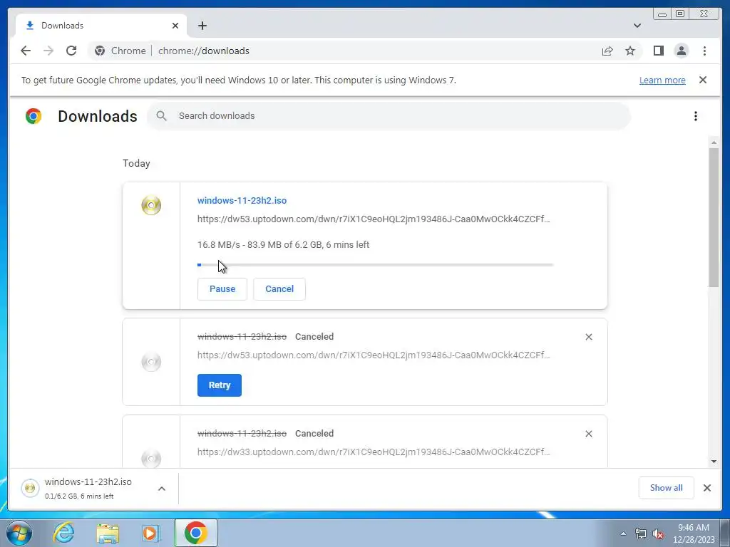Click the network tray icon
This screenshot has height=547, width=730.
pyautogui.click(x=641, y=534)
